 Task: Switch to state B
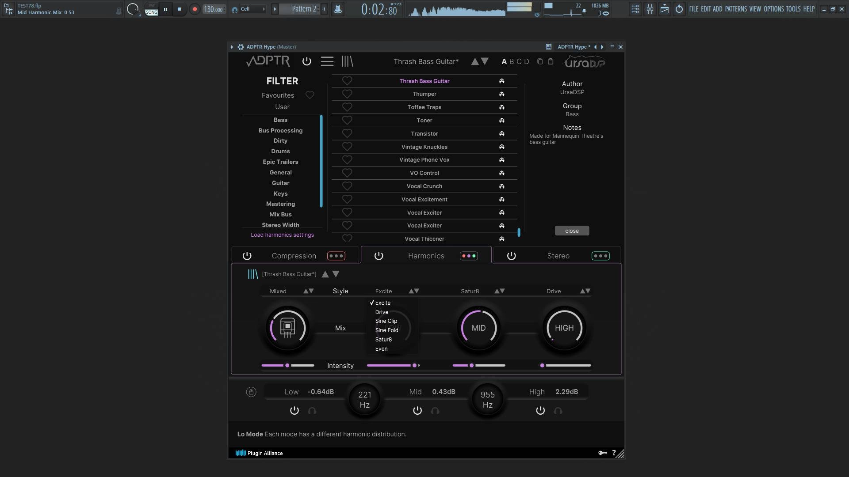tap(512, 61)
